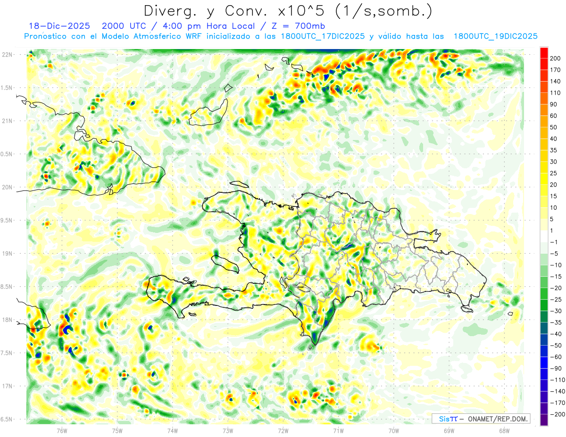Click the '-30' colorbar value
The image size is (566, 437).
(x=557, y=311)
